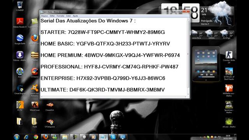Open the Ares desktop shortcut
The height and width of the screenshot is (140, 249).
click(20, 73)
